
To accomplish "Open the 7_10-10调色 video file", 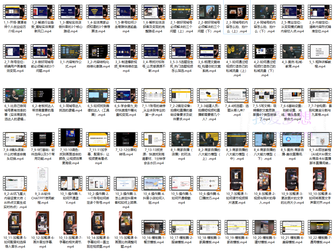I will pos(70,138).
